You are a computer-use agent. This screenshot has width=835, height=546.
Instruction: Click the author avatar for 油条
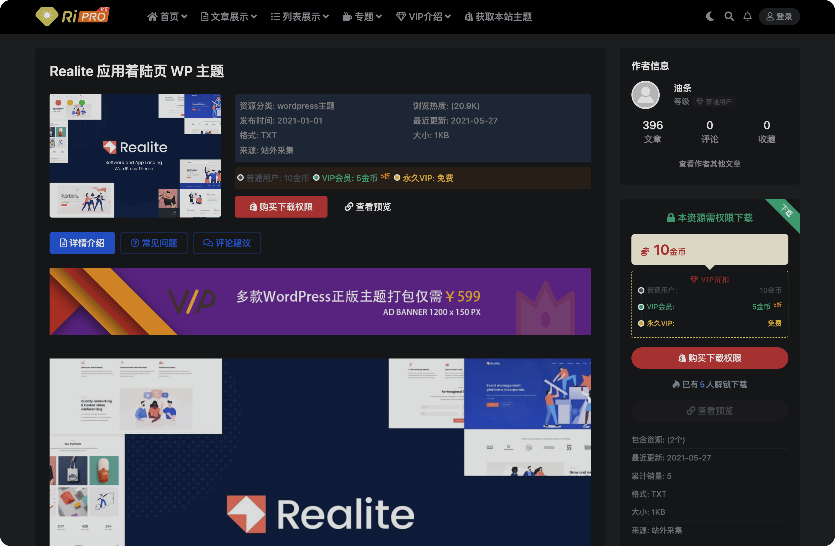[x=646, y=95]
